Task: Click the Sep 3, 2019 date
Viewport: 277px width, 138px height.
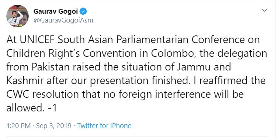Action: pos(54,126)
